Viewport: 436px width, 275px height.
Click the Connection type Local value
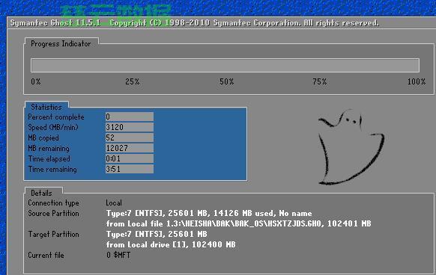click(114, 203)
